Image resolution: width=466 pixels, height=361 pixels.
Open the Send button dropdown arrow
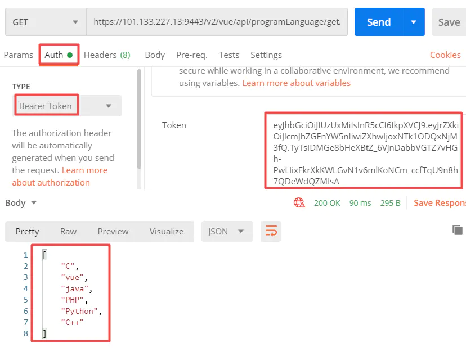(414, 22)
